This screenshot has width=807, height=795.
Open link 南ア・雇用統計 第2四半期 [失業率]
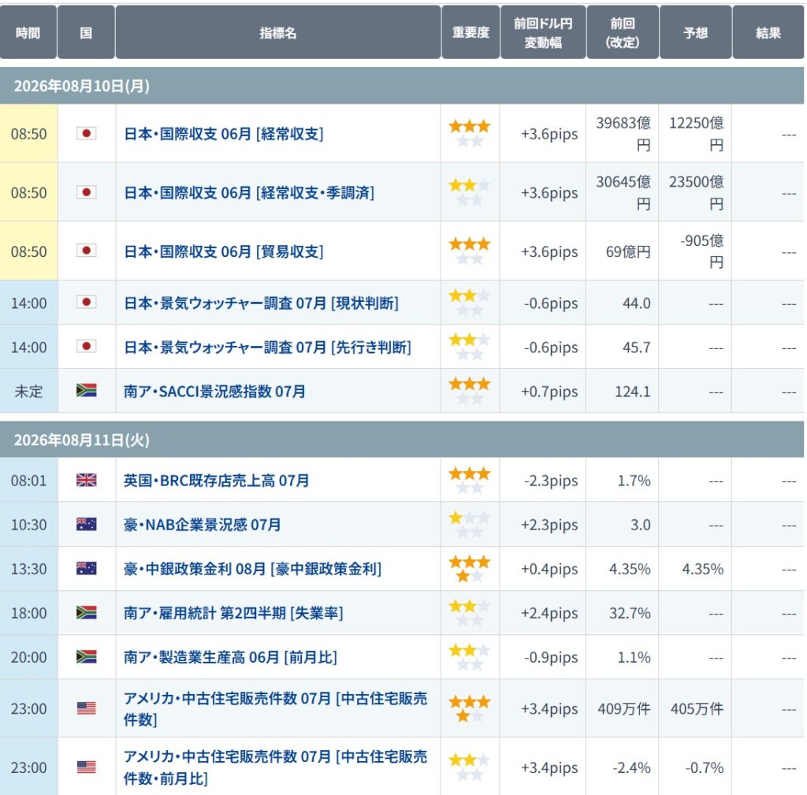(233, 613)
